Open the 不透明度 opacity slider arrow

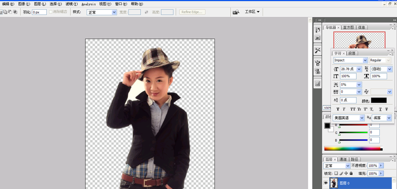[x=381, y=166]
